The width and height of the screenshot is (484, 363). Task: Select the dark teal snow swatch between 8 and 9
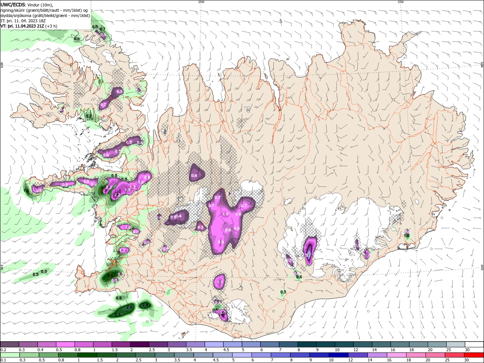307,344
